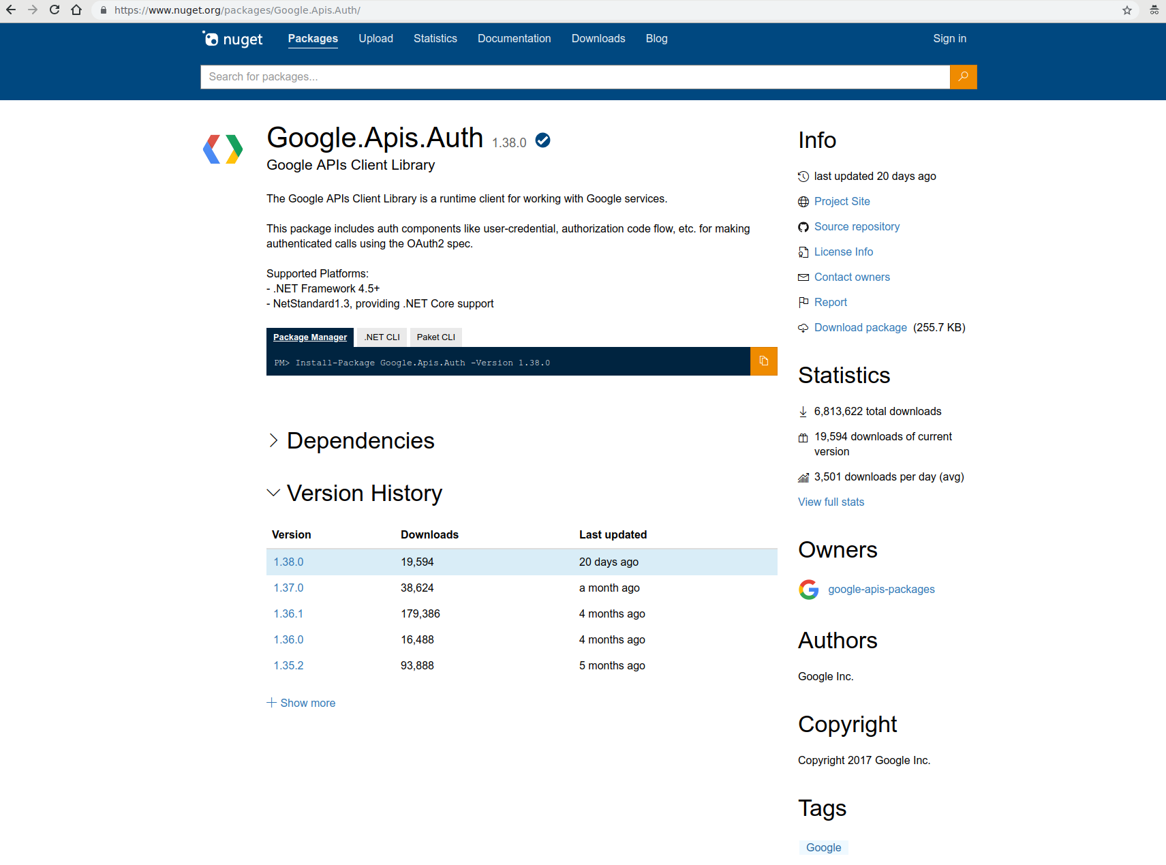Click Show more under version history
The width and height of the screenshot is (1166, 865).
(301, 703)
